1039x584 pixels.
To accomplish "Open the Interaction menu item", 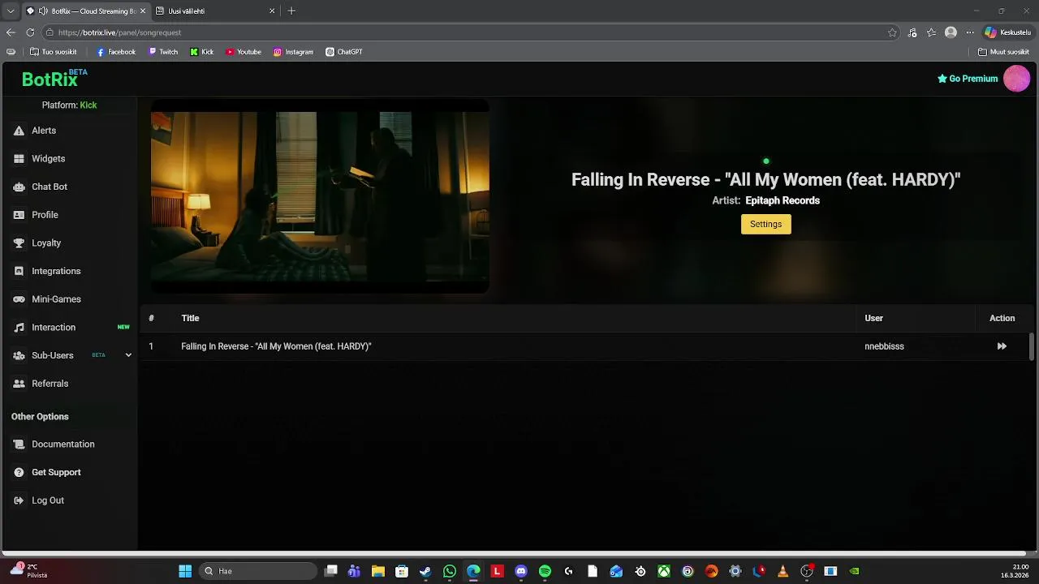I will (54, 328).
